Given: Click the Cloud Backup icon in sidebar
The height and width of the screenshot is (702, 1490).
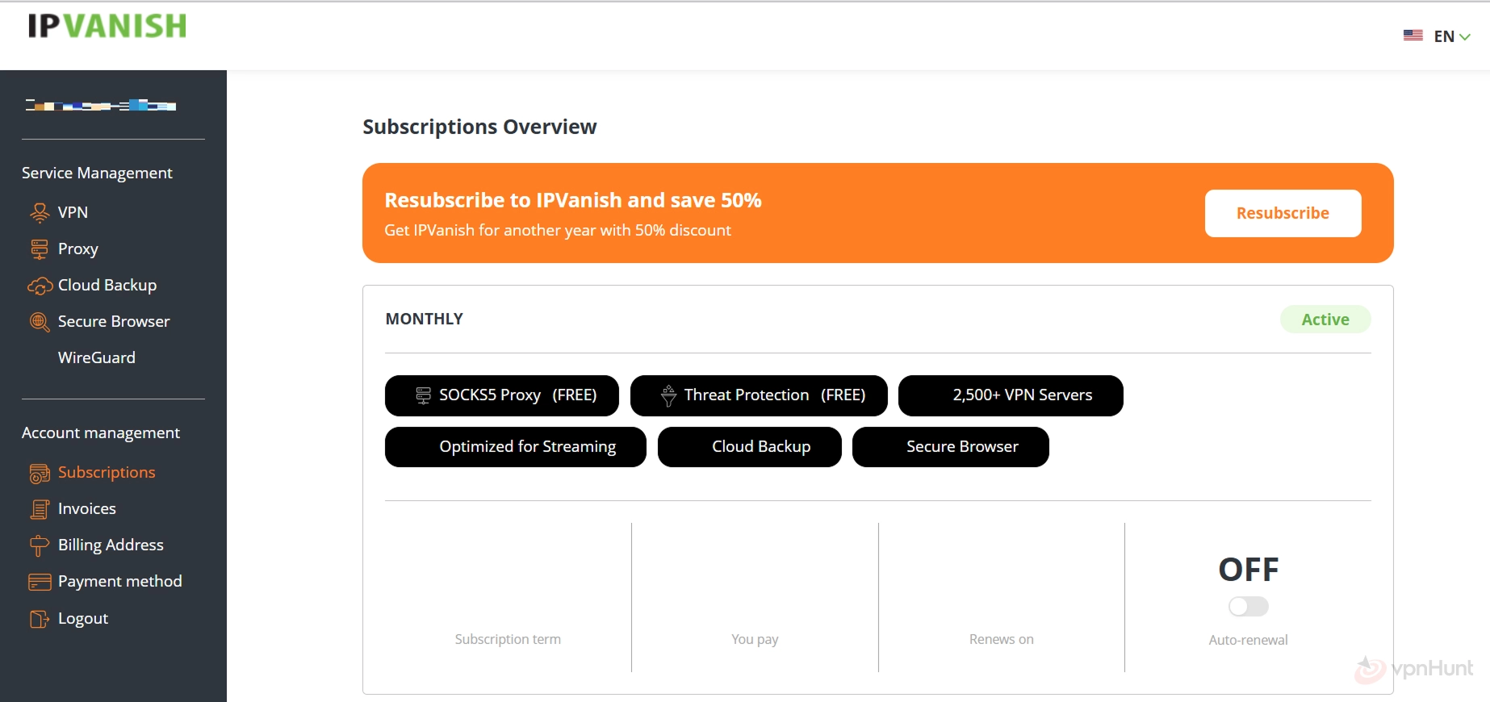Looking at the screenshot, I should 40,286.
